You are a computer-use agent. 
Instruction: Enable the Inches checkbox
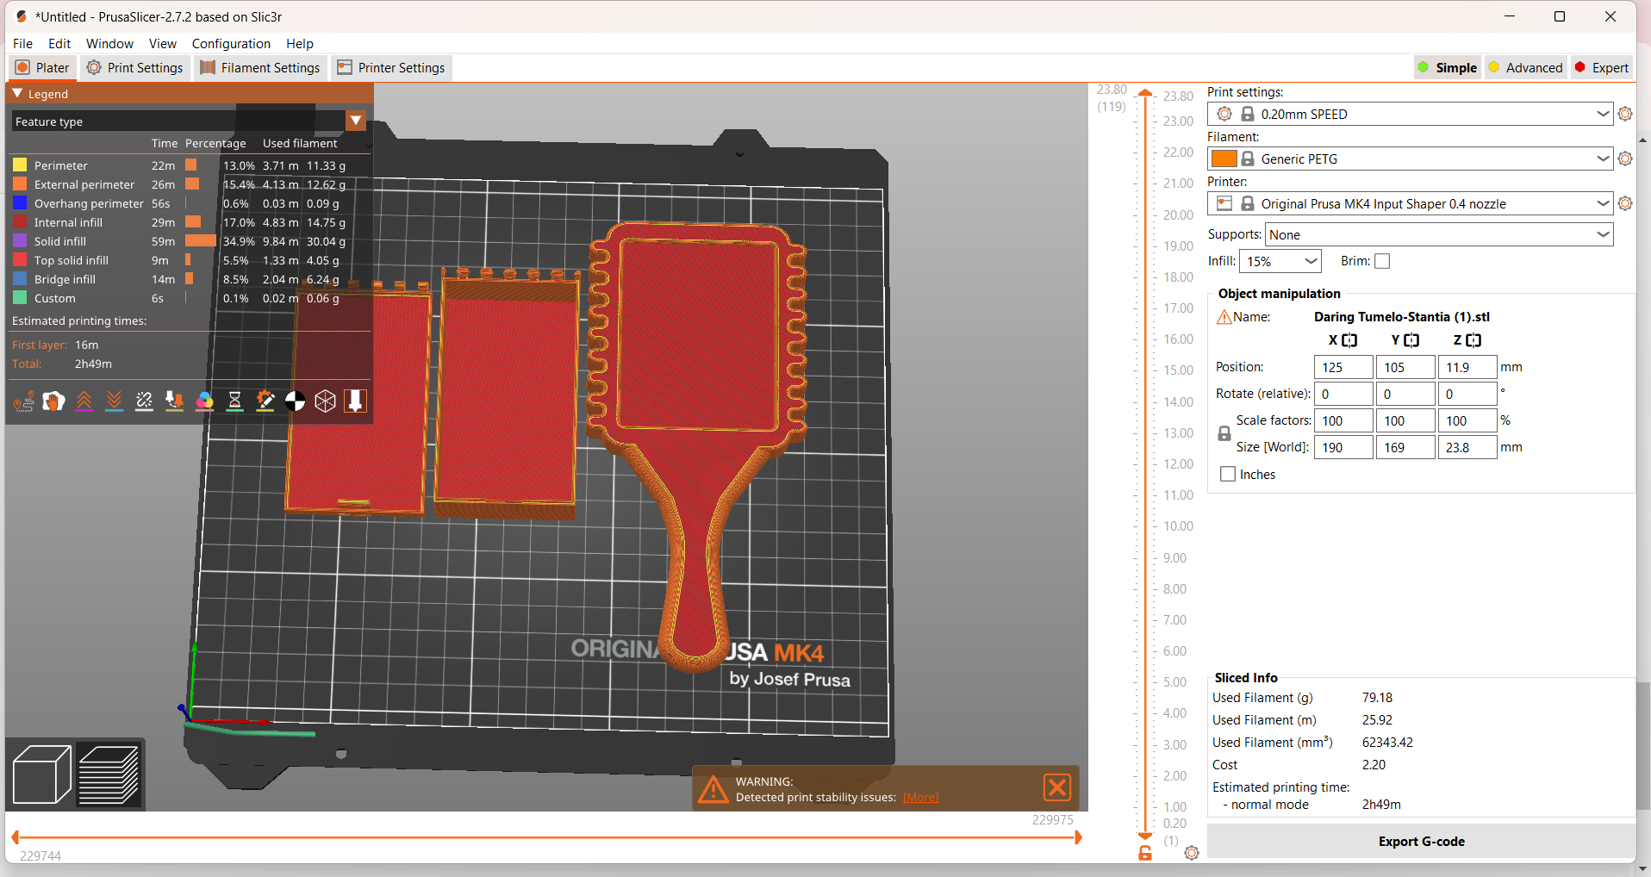click(1228, 475)
